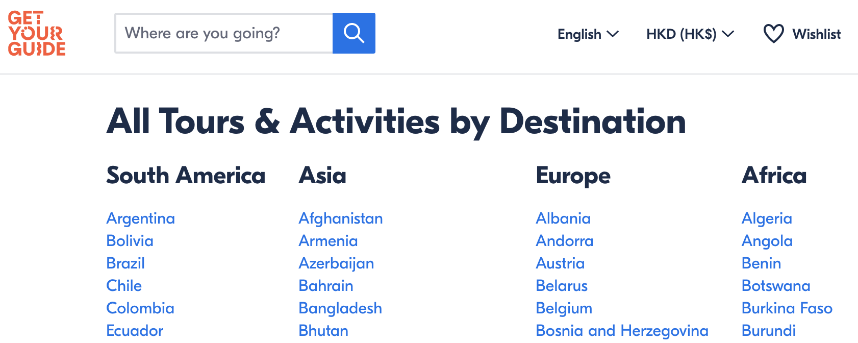
Task: Visit the Bangladesh destination page
Action: point(340,308)
